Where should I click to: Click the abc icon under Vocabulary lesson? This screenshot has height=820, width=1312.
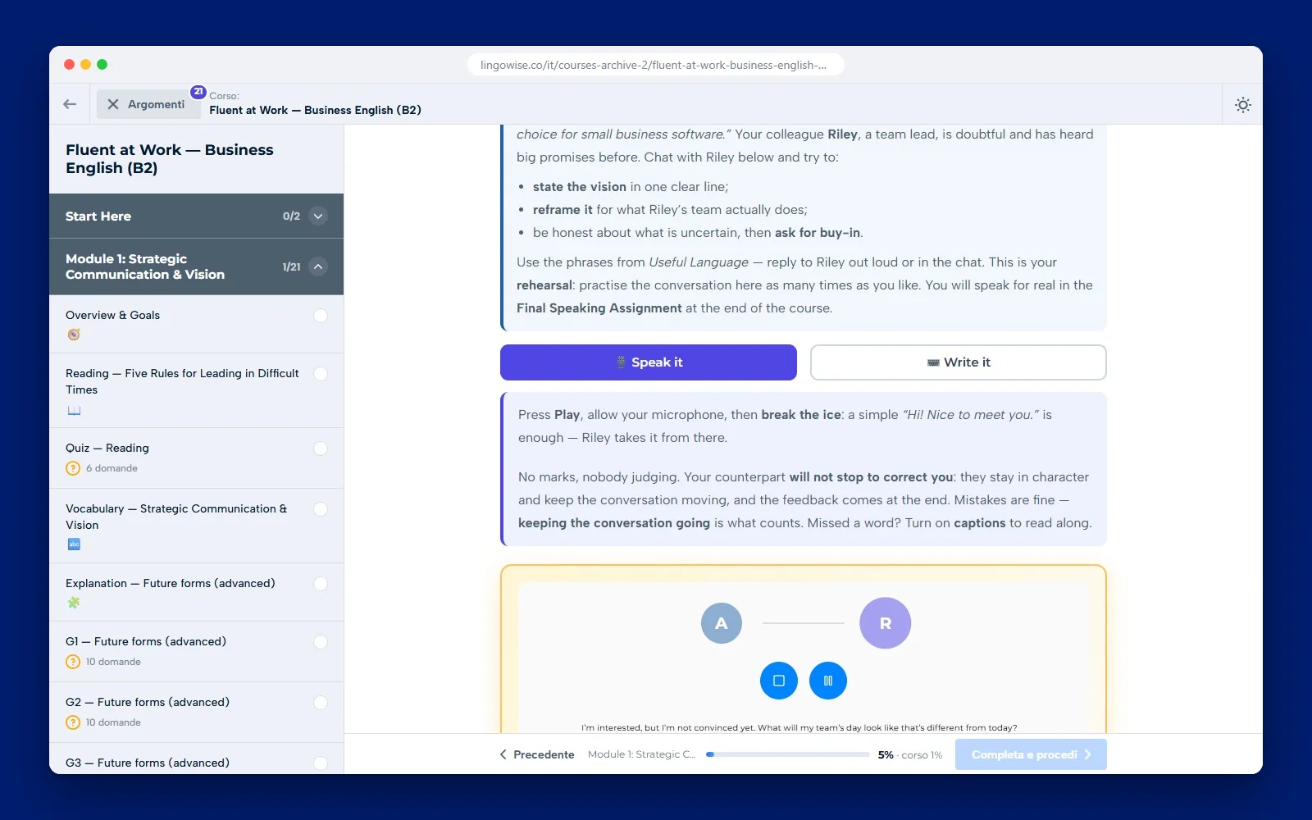tap(74, 544)
